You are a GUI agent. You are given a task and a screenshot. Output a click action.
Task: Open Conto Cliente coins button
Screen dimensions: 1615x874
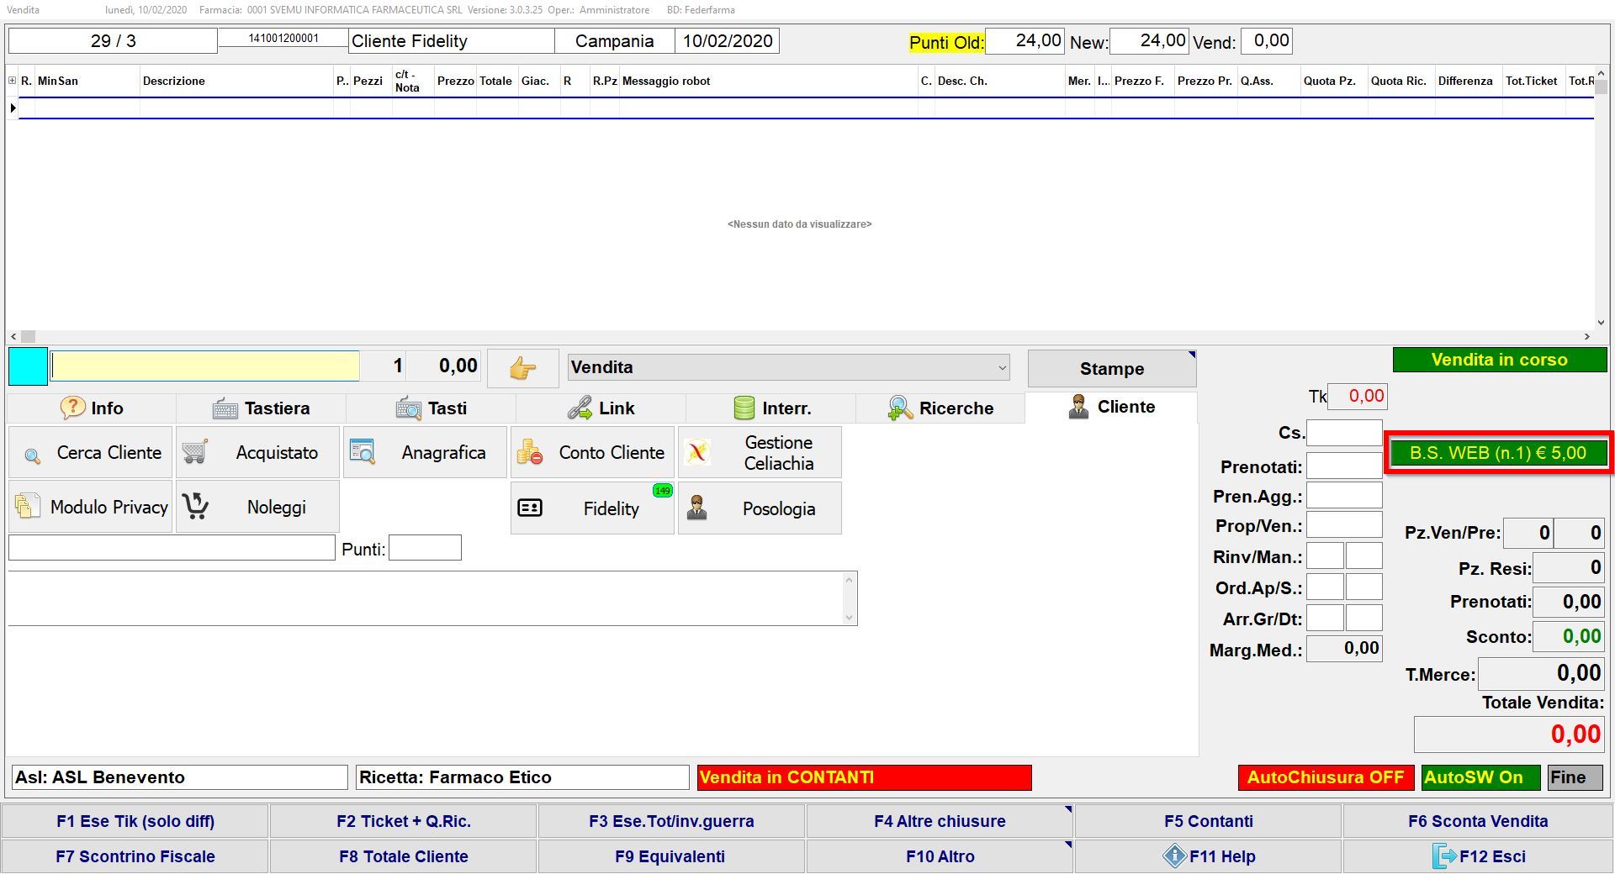(x=592, y=453)
